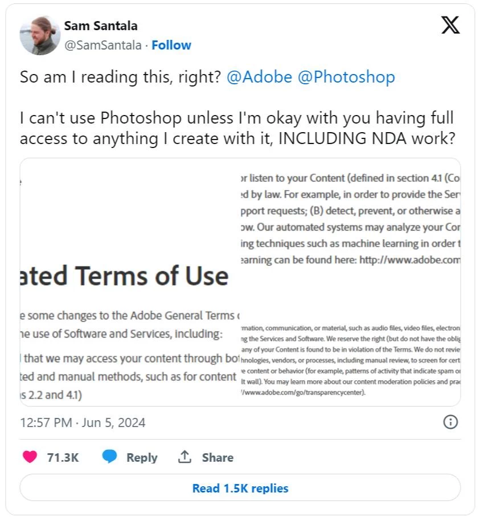This screenshot has height=517, width=480.
Task: Read 1.5K replies button
Action: [240, 487]
